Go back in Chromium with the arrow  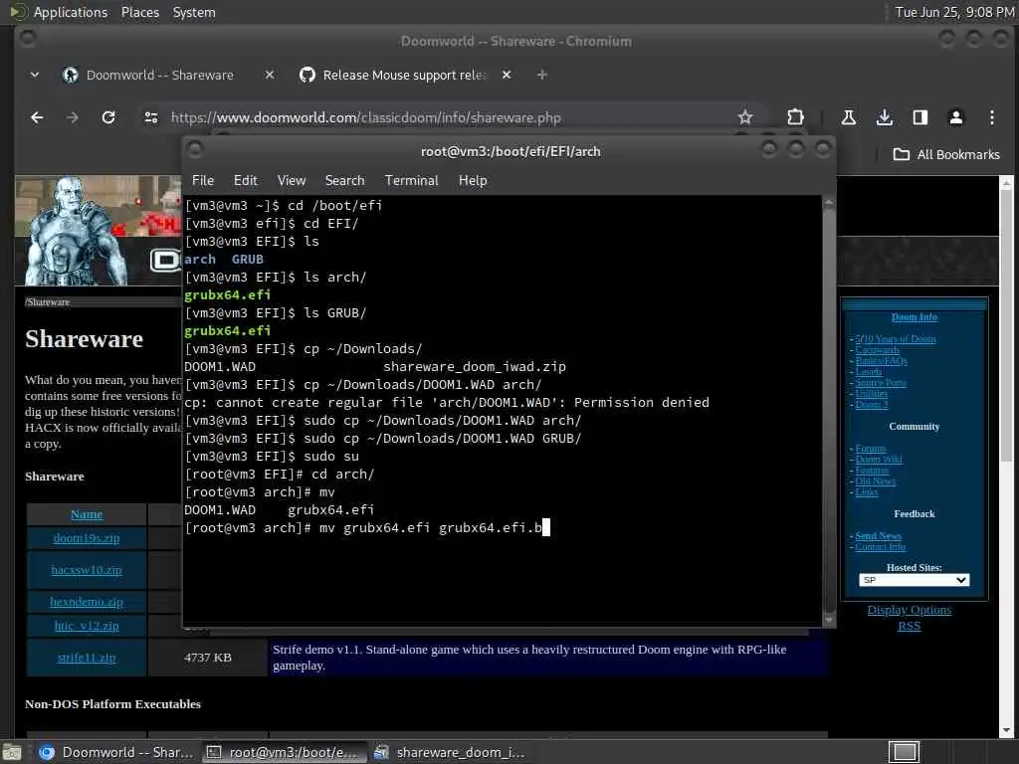(37, 117)
